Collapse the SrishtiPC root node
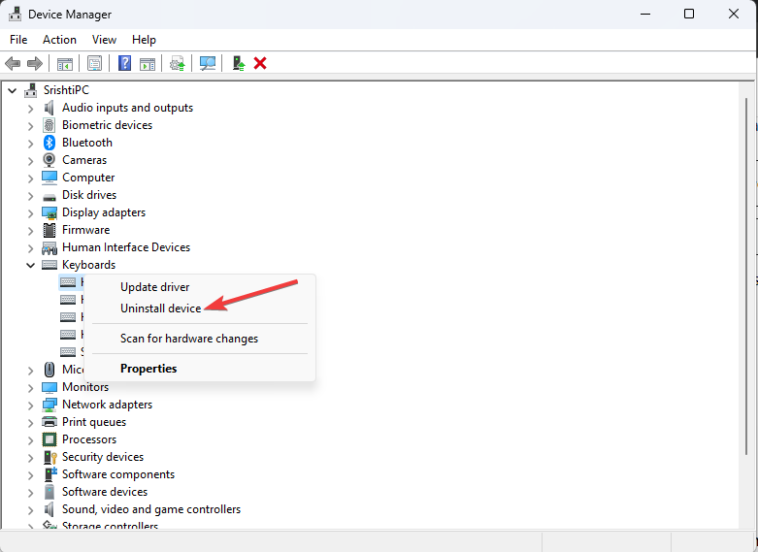This screenshot has height=552, width=758. click(x=13, y=90)
